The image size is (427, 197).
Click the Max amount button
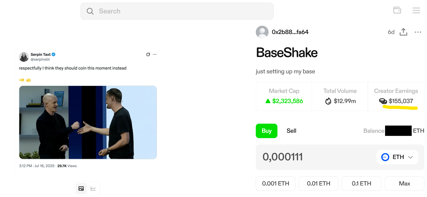click(404, 184)
